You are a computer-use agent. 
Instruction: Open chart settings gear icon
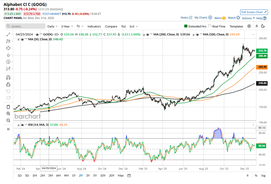click(x=249, y=26)
